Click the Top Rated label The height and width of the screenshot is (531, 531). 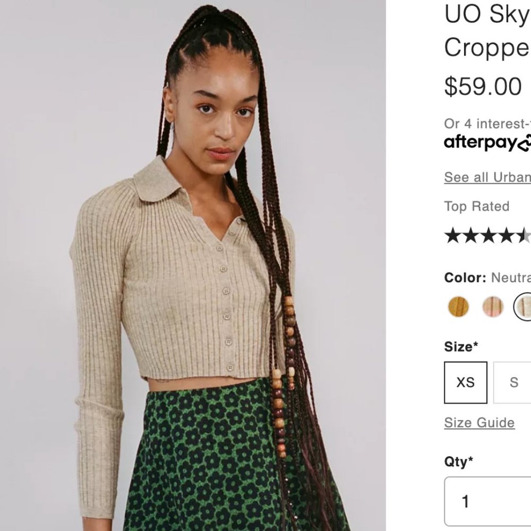point(476,207)
